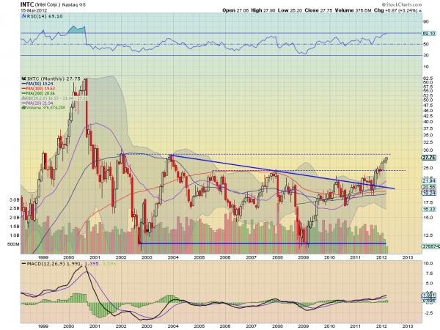Click the 40.0 price axis label

428,122
